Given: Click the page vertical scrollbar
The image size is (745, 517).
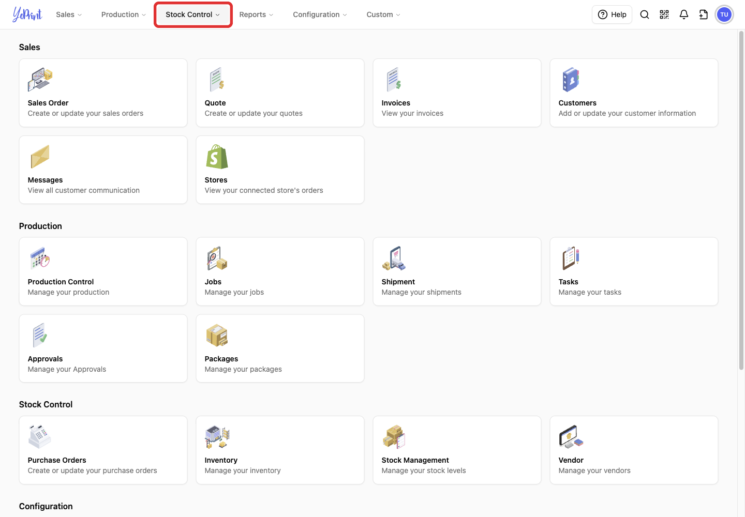Looking at the screenshot, I should pyautogui.click(x=741, y=201).
